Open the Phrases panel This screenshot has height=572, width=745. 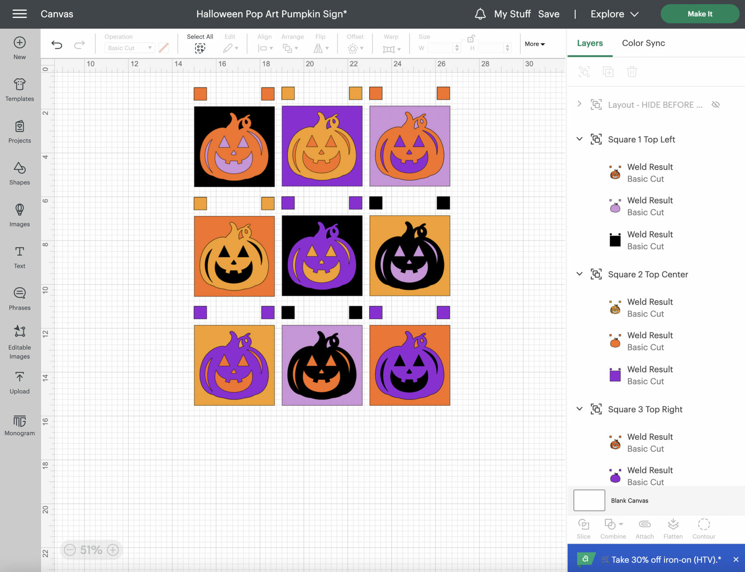19,299
